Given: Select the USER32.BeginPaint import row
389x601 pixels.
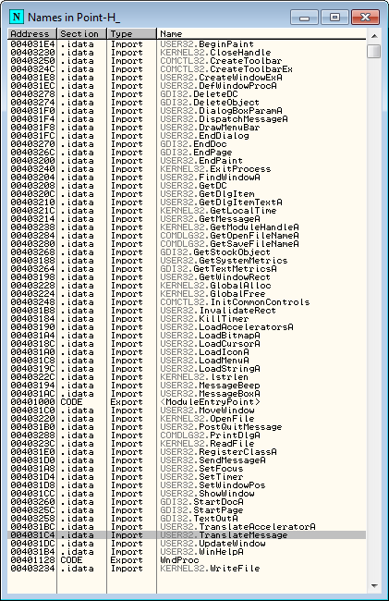Looking at the screenshot, I should (187, 44).
